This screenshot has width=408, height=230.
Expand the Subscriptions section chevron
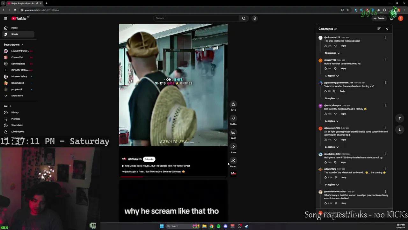point(22,45)
